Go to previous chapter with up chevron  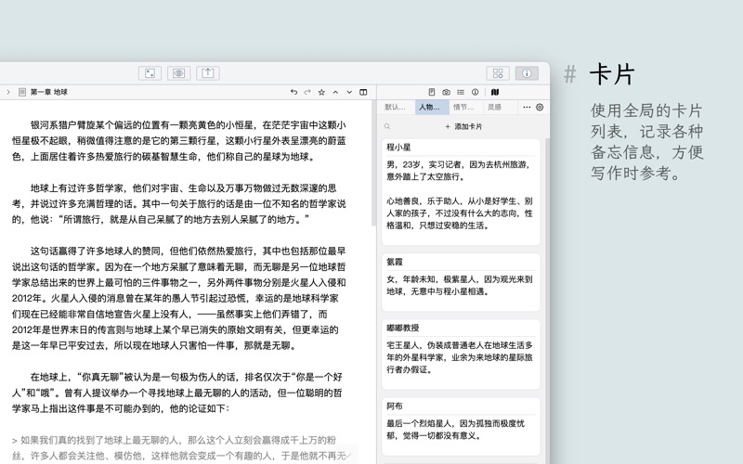(x=335, y=93)
